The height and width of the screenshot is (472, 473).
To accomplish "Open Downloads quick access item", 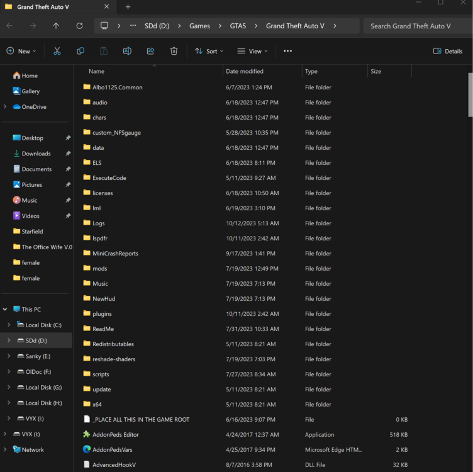I will coord(32,154).
